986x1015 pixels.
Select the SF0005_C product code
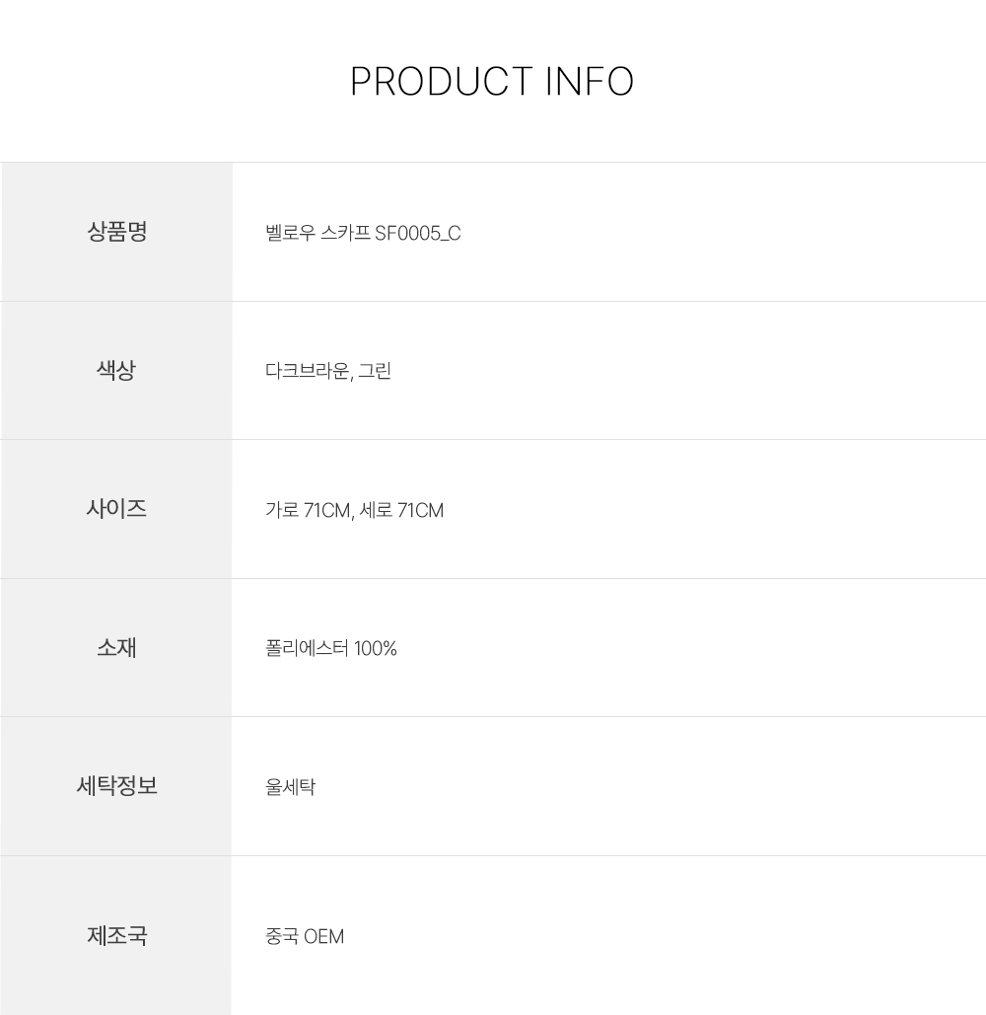coord(418,234)
